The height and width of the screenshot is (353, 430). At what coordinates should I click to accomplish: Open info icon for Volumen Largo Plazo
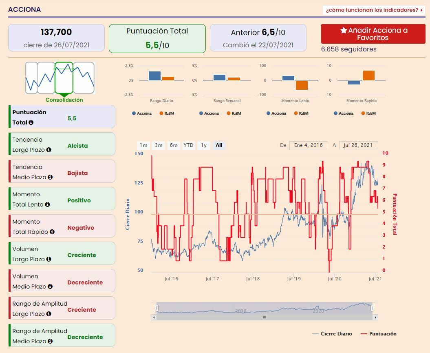point(49,259)
